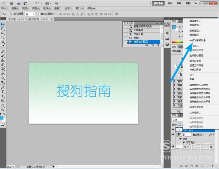The image size is (219, 169).
Task: Open the 滤镜(T) menu
Action: click(x=58, y=8)
